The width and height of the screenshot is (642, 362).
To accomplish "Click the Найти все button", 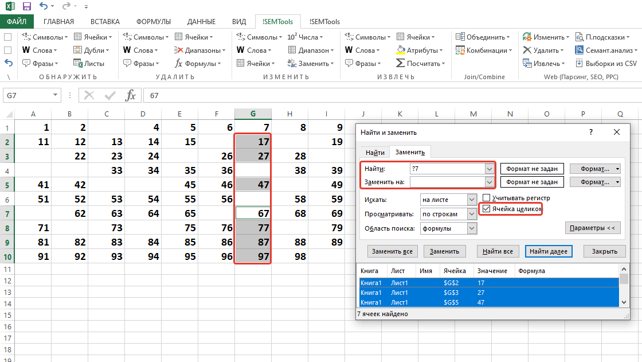I will (x=498, y=251).
